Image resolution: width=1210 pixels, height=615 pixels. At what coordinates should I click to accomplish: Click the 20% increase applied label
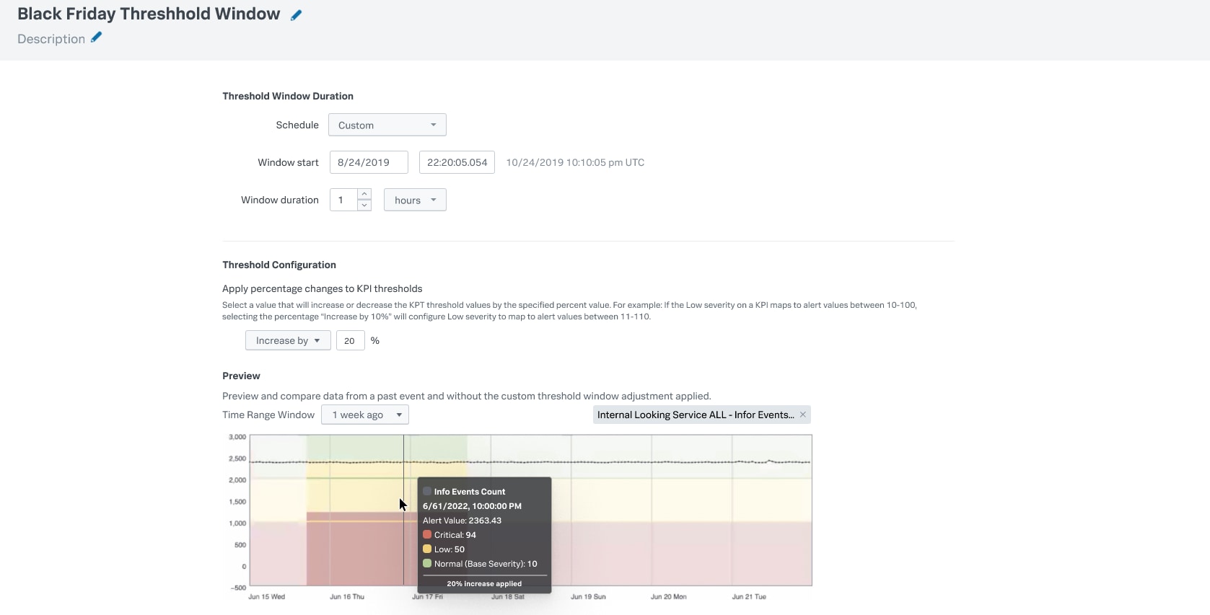[484, 584]
